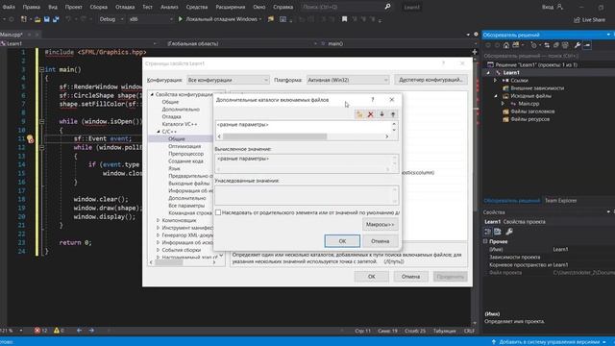
Task: Click the Save icon in the main toolbar
Action: pos(47,19)
